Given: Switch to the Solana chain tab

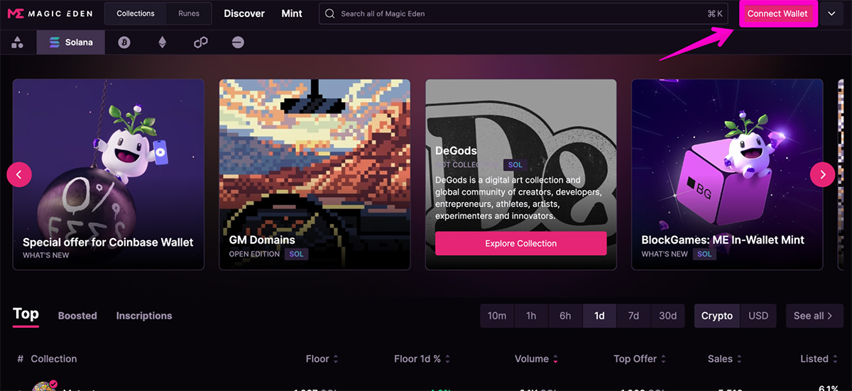Looking at the screenshot, I should (71, 42).
